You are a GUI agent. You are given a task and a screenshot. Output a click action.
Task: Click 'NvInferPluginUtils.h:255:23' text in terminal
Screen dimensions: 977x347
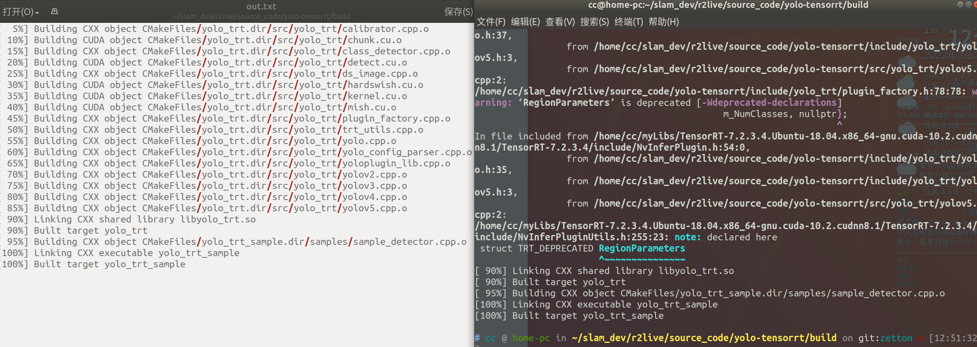point(571,237)
